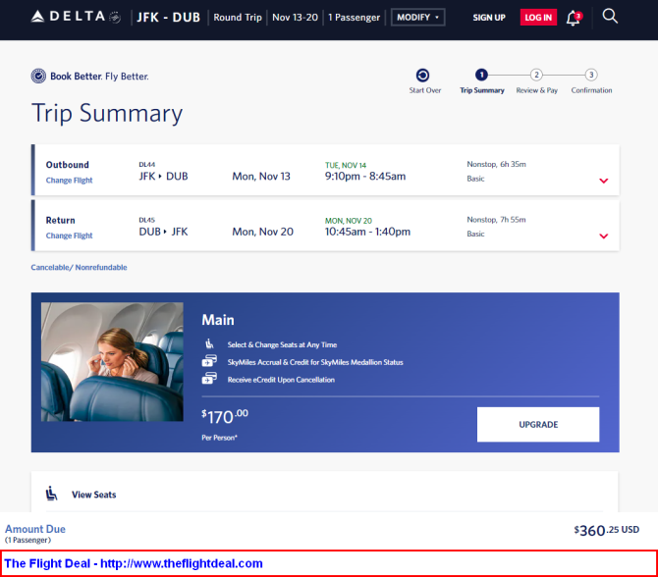Click the SIGN UP link

pos(489,18)
